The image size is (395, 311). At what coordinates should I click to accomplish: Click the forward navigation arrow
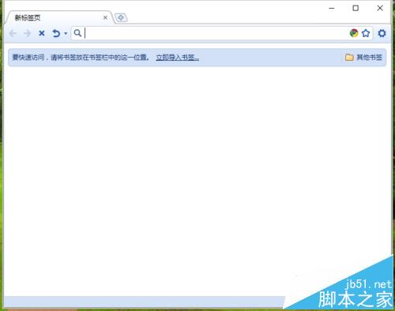(x=27, y=33)
